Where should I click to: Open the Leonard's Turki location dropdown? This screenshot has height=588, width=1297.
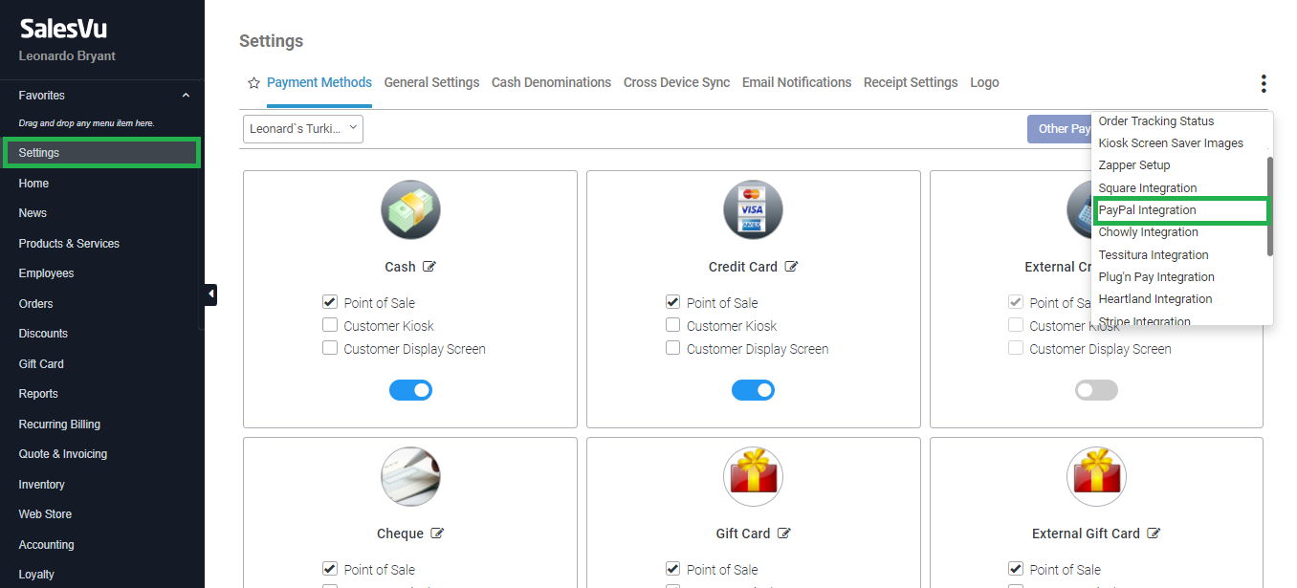(303, 128)
